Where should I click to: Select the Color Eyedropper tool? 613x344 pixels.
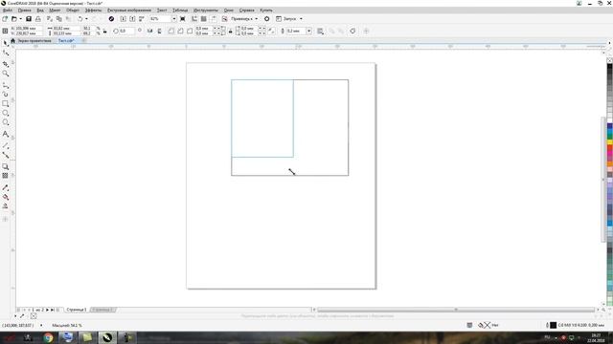[6, 188]
